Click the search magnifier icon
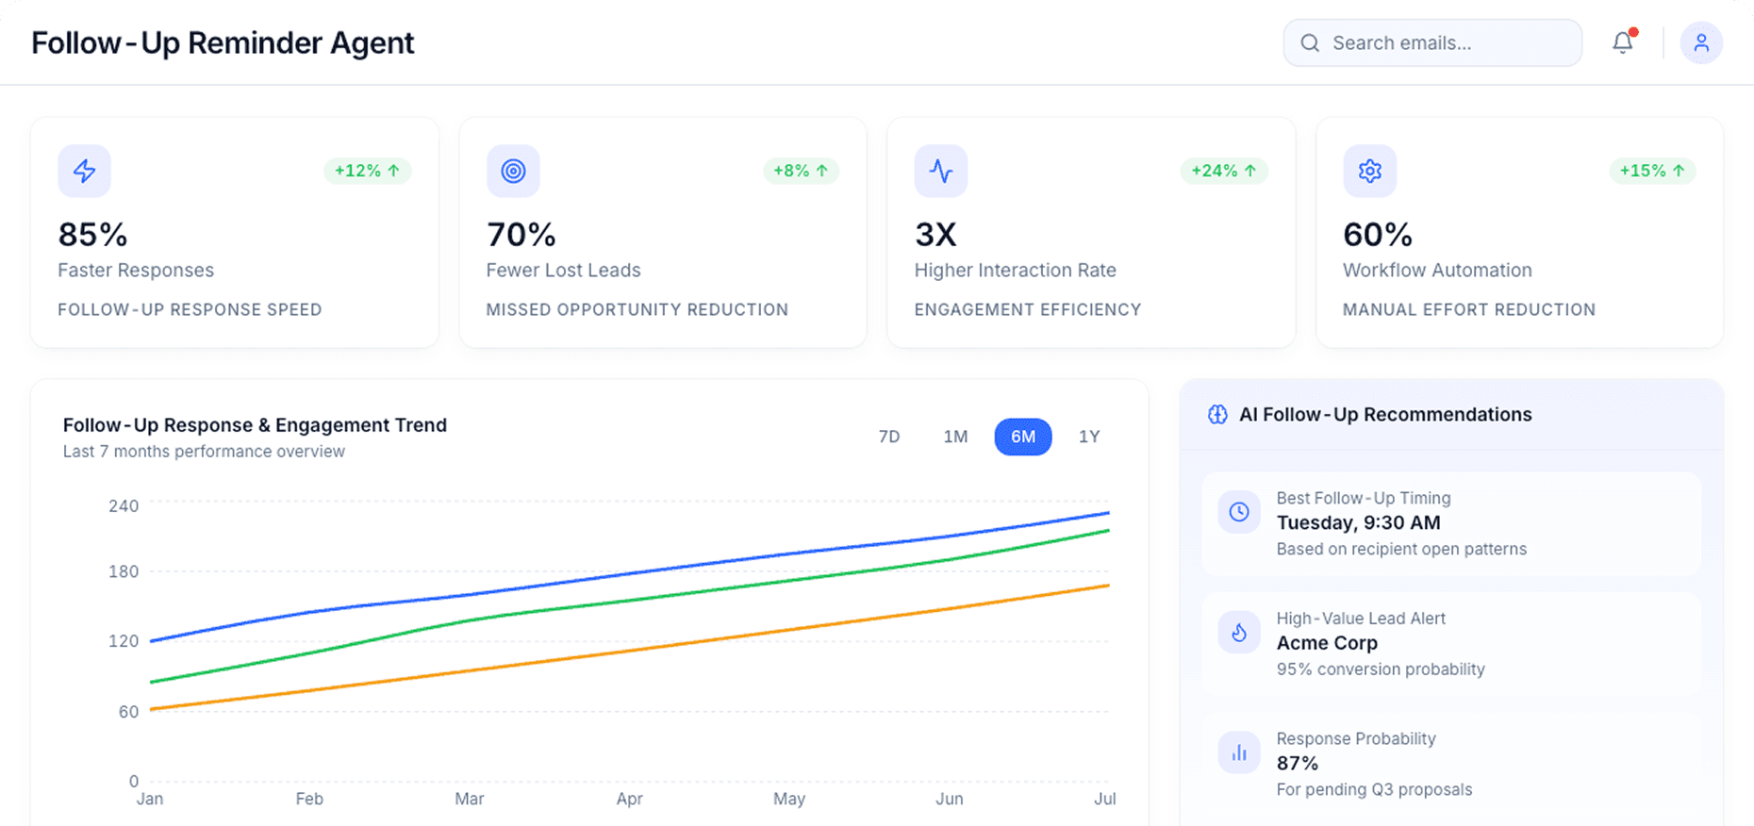Screen dimensions: 1754x826 click(x=1310, y=42)
